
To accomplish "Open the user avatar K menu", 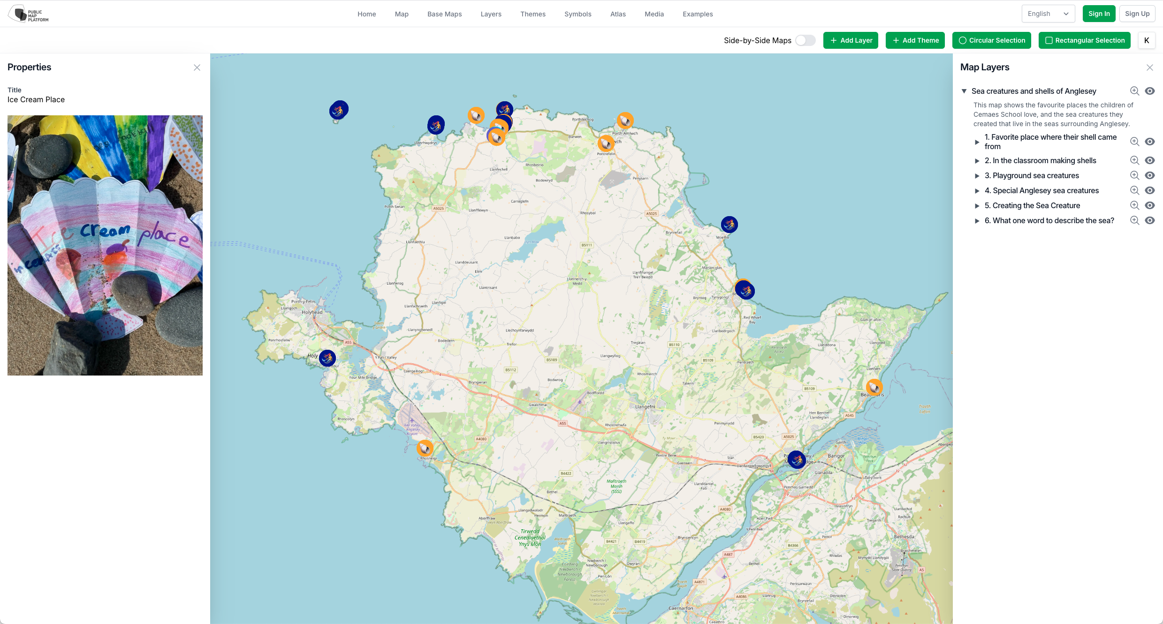I will (1147, 40).
